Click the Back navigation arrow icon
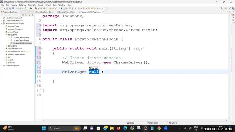 coord(95,8)
